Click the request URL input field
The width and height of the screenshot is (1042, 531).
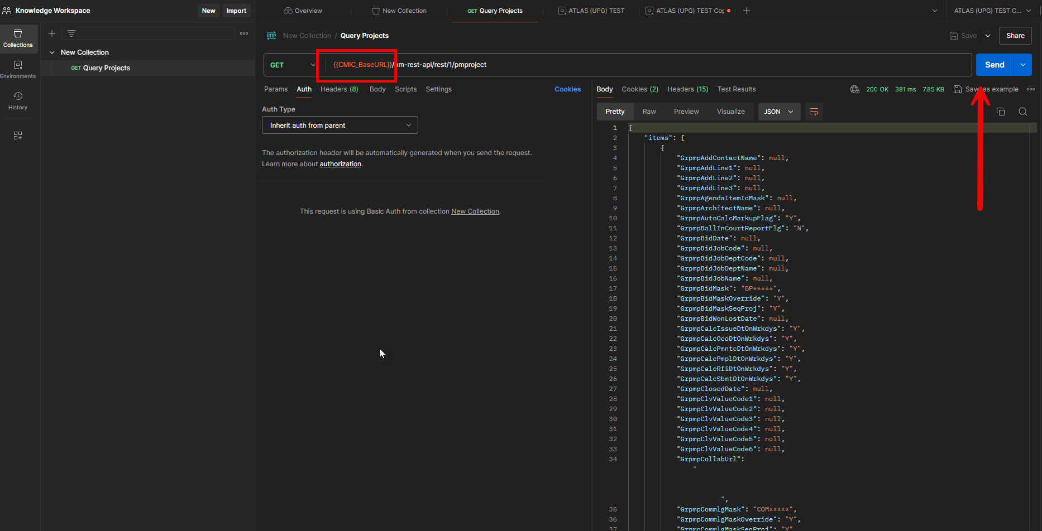tap(648, 65)
